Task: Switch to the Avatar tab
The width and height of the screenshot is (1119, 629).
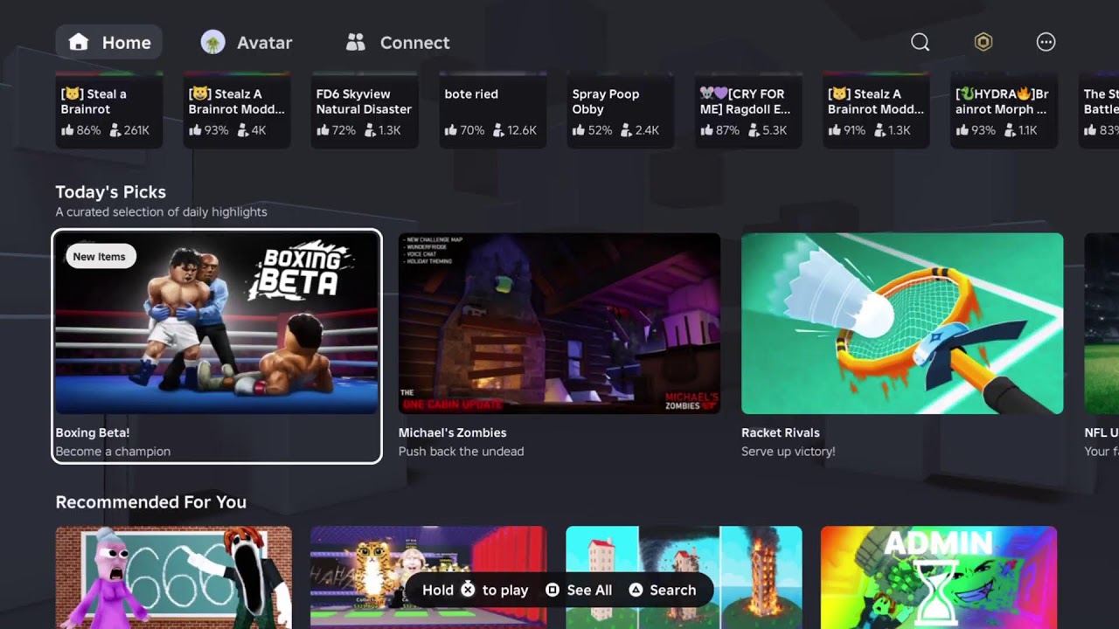Action: [x=247, y=42]
